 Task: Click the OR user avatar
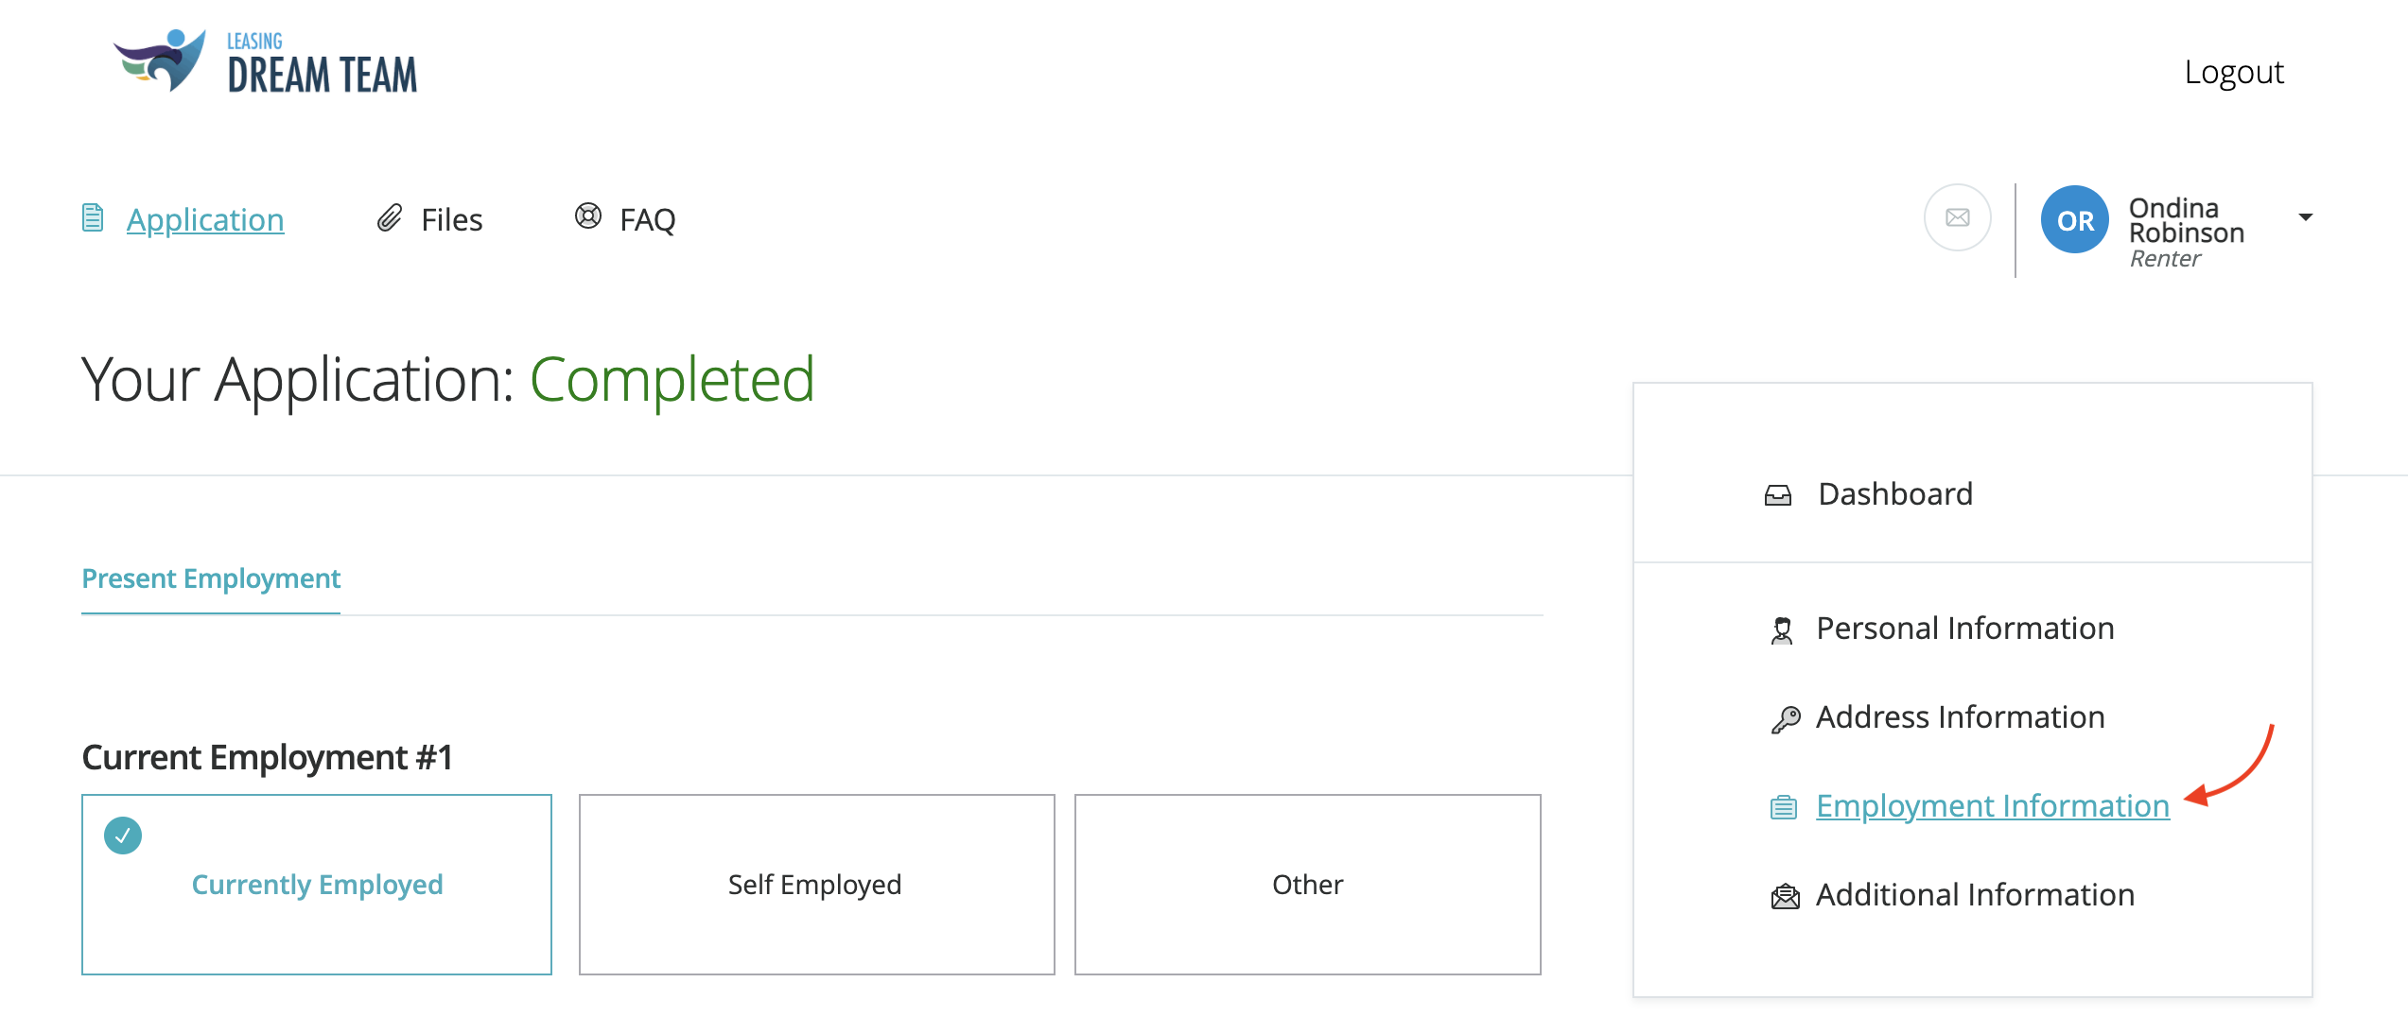[2075, 220]
